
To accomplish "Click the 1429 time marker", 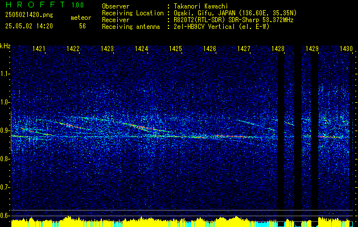I will (x=312, y=49).
